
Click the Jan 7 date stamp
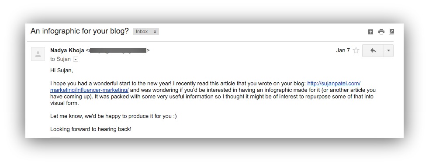click(x=343, y=51)
